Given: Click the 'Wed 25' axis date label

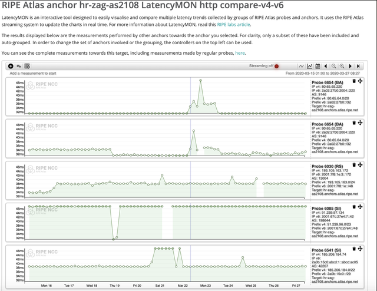Looking at the screenshot, I should (251, 286).
